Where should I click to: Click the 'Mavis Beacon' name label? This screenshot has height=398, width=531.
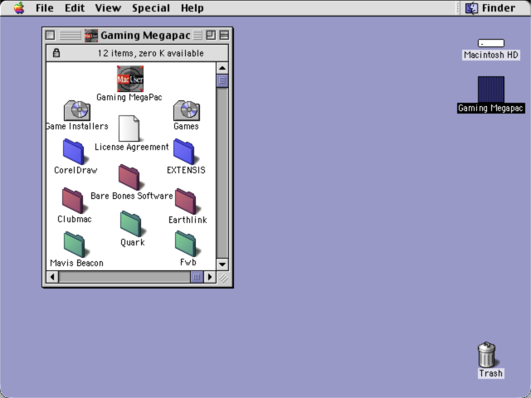(76, 263)
